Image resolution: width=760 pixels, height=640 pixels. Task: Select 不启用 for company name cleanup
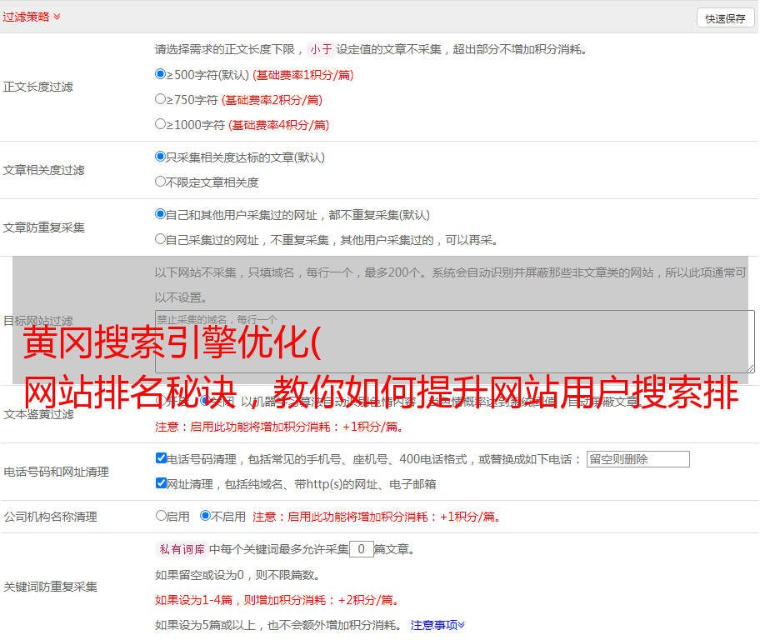[205, 516]
